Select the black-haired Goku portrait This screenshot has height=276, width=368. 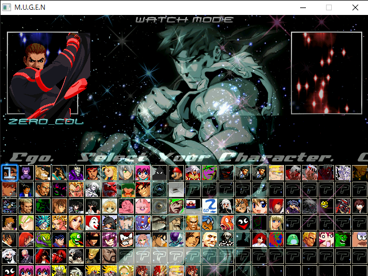[159, 240]
